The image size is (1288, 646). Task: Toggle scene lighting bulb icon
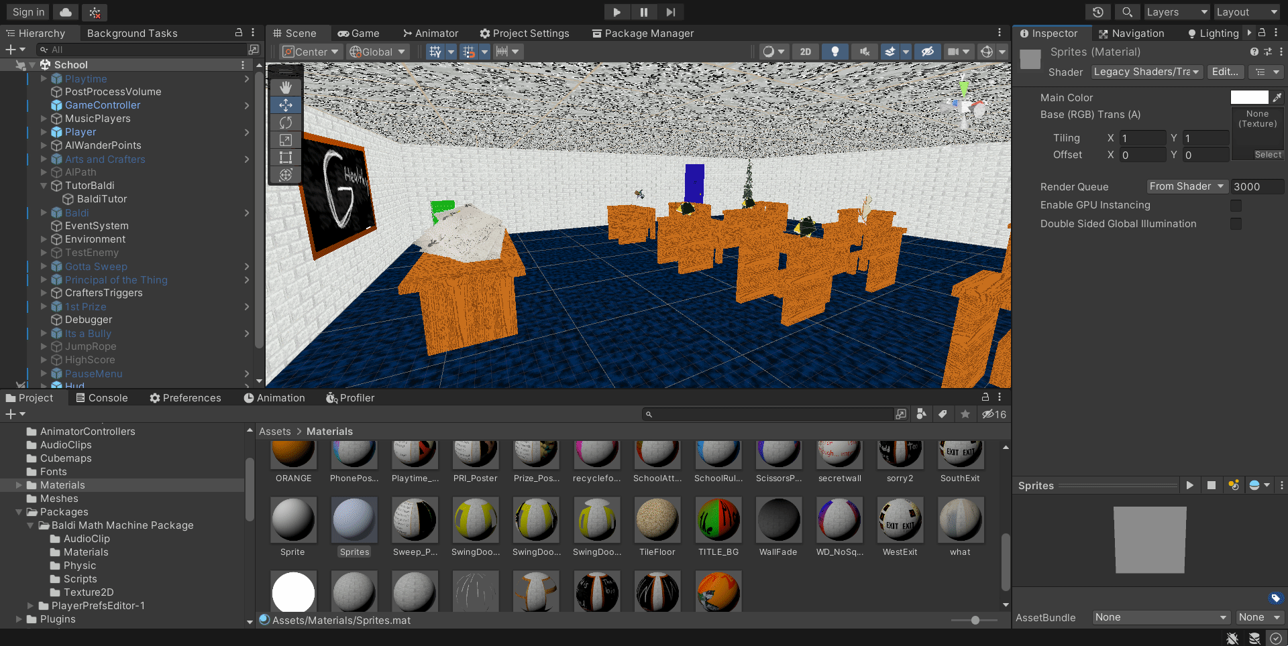point(835,52)
